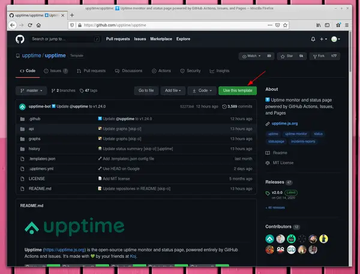Click the Use this template button

[237, 90]
